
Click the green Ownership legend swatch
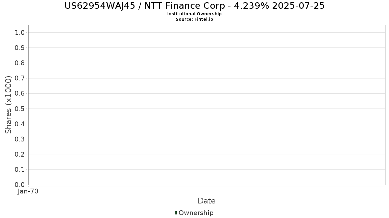(176, 213)
